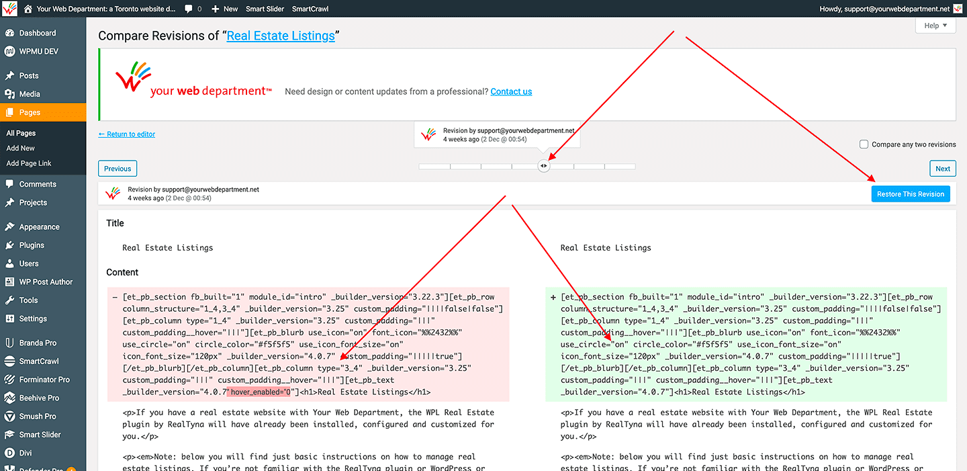
Task: Click the home icon in admin bar
Action: point(28,9)
